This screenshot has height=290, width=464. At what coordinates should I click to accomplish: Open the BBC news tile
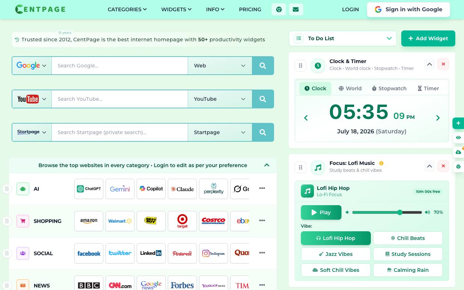(x=89, y=283)
